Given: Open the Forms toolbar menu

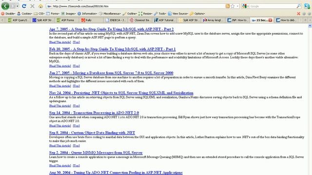Looking at the screenshot, I should click(x=53, y=14).
